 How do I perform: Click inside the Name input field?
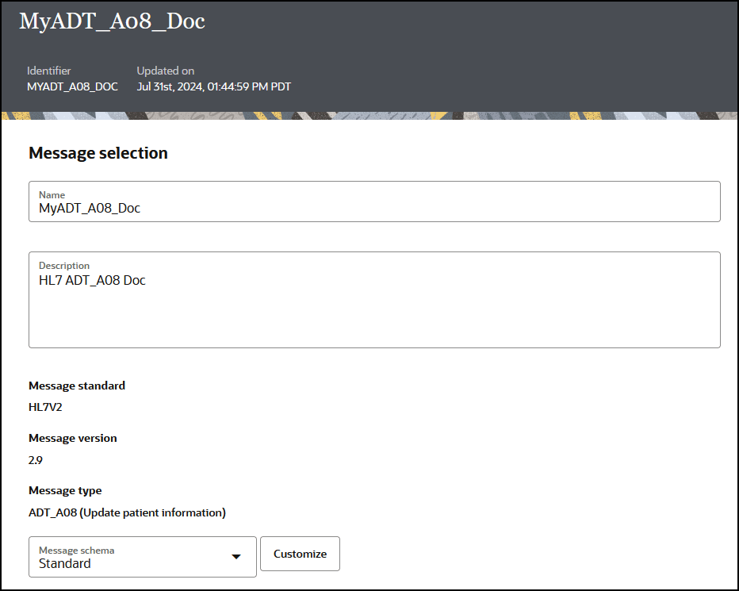317,208
